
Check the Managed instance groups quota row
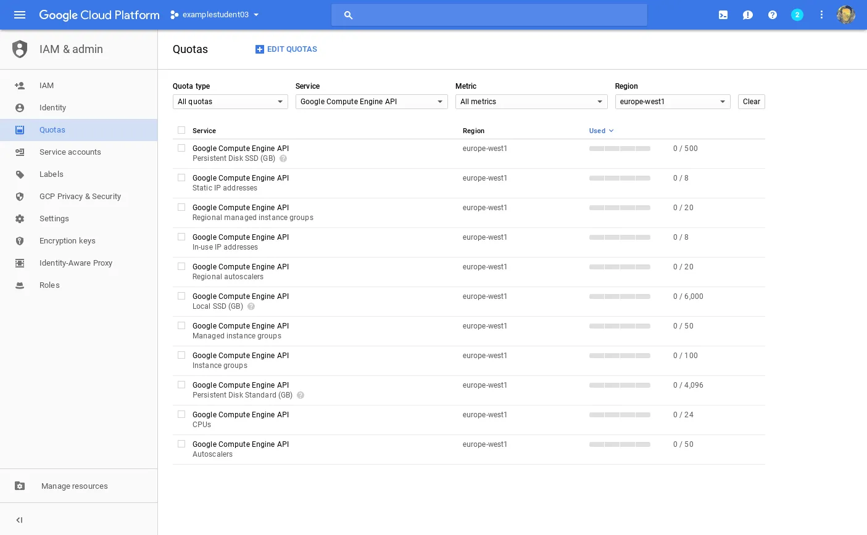(x=181, y=325)
